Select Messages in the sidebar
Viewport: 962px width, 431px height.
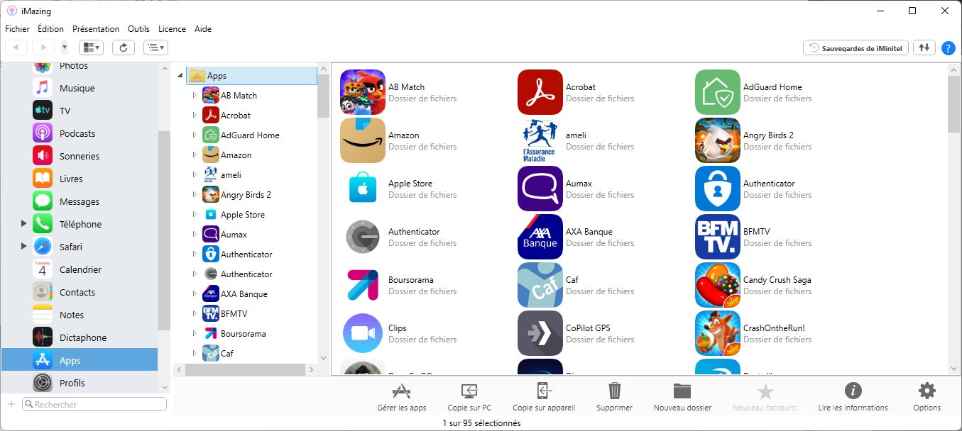(x=79, y=201)
